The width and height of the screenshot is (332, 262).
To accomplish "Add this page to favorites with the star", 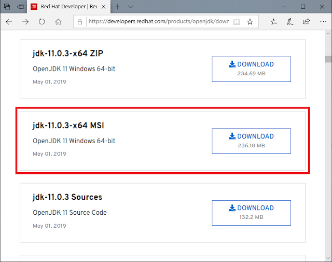I will point(250,22).
